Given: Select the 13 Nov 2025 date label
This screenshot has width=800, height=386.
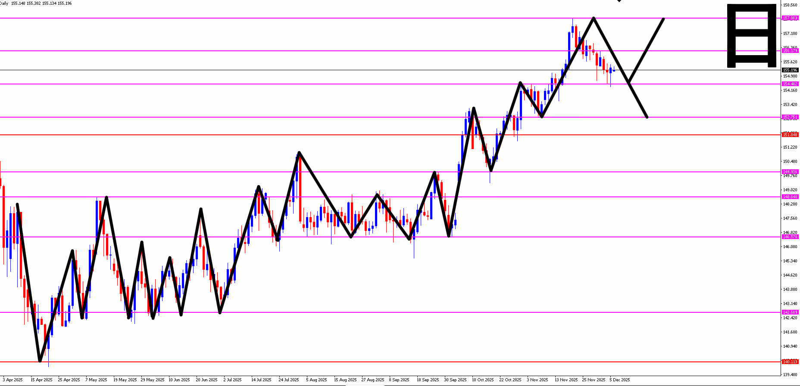Looking at the screenshot, I should coord(566,380).
